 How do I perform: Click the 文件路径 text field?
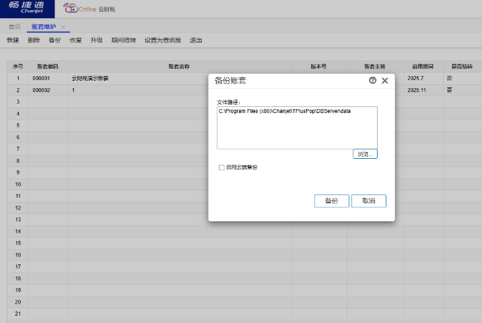click(296, 127)
